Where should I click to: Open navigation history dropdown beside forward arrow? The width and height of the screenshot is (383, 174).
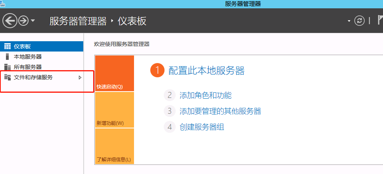tap(33, 21)
